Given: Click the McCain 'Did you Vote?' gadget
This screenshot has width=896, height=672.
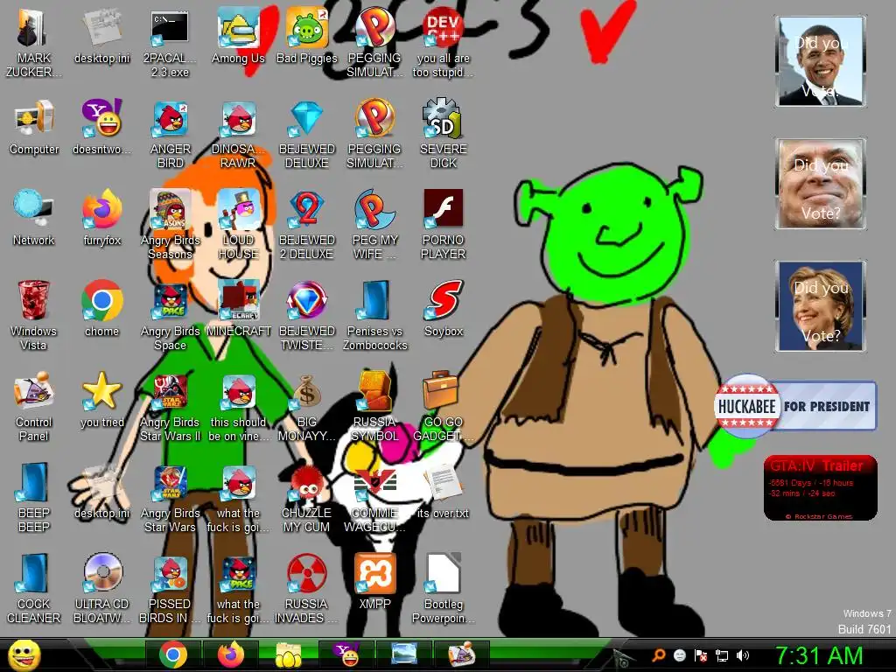Looking at the screenshot, I should click(821, 184).
